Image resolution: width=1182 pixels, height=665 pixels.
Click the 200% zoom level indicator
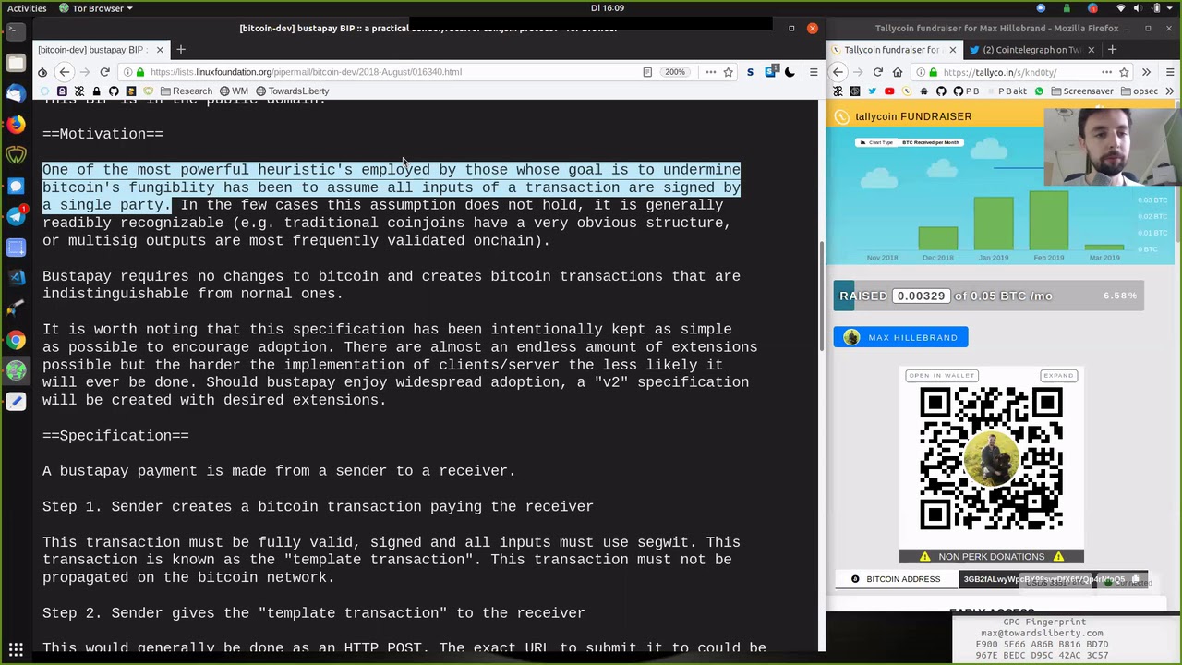point(675,72)
